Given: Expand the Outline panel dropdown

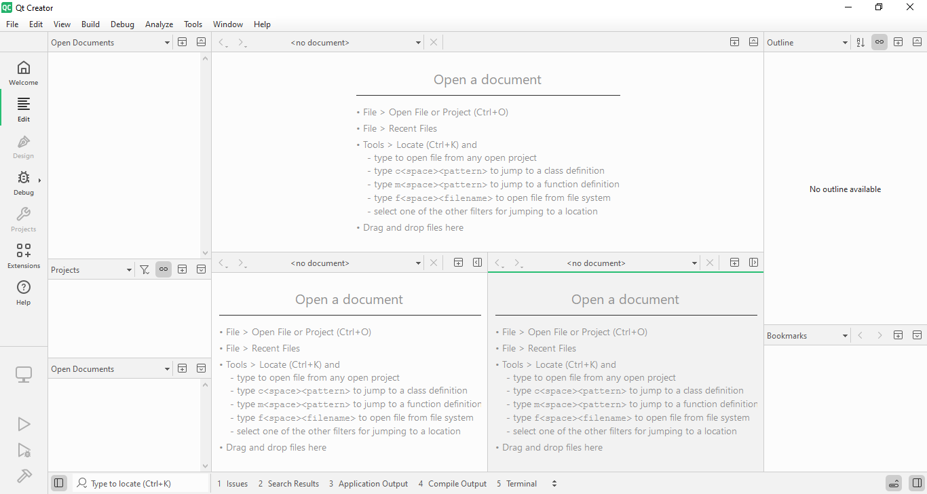Looking at the screenshot, I should point(808,42).
